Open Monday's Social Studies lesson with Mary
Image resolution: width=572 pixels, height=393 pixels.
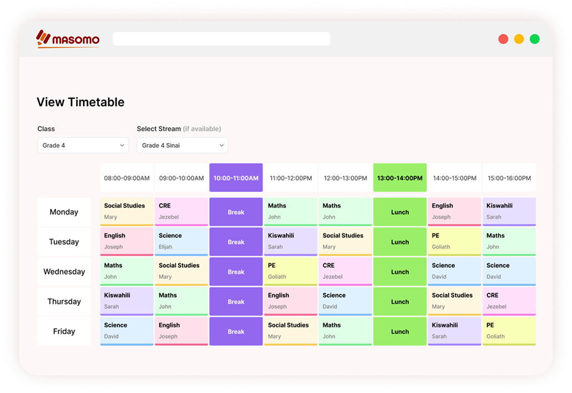(x=126, y=212)
